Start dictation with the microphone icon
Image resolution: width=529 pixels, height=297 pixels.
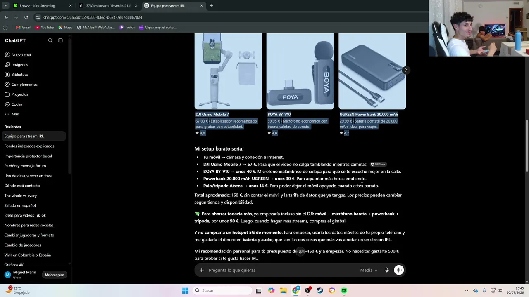[x=387, y=270]
